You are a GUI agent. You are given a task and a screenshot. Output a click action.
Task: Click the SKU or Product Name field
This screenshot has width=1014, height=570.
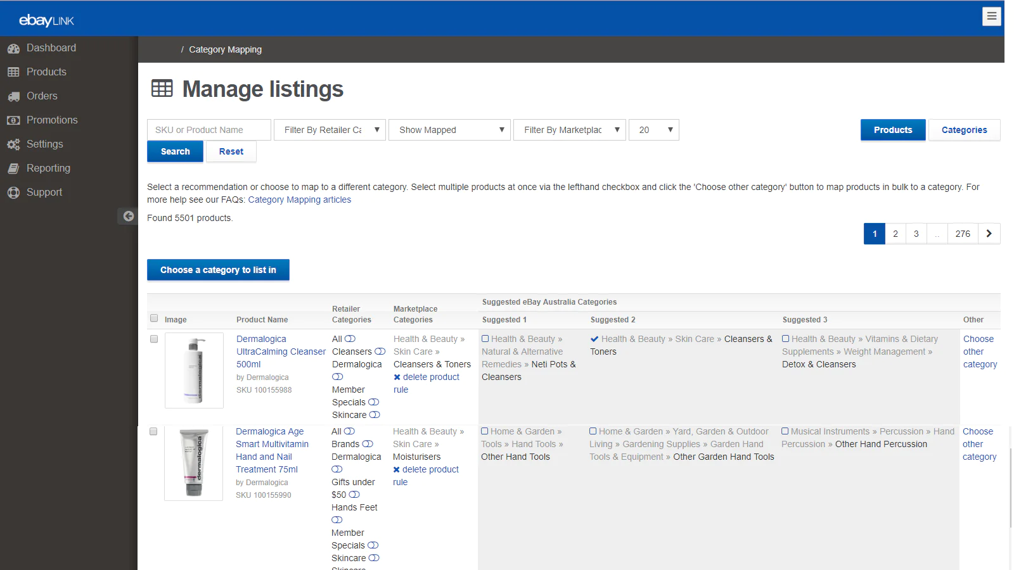[x=209, y=130]
